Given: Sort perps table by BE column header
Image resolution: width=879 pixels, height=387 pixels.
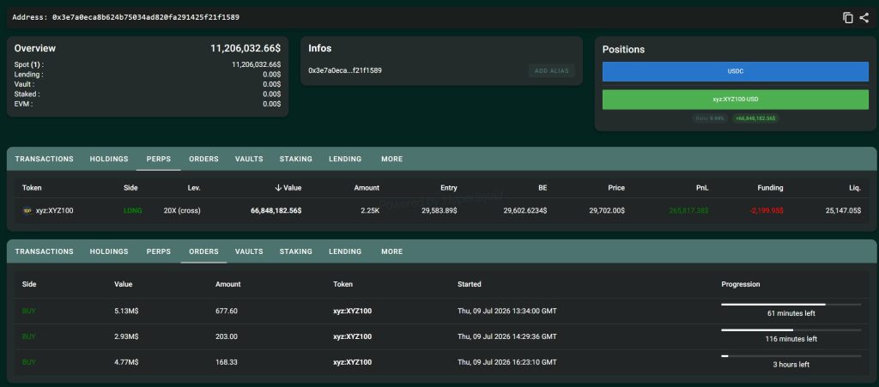Looking at the screenshot, I should 543,188.
